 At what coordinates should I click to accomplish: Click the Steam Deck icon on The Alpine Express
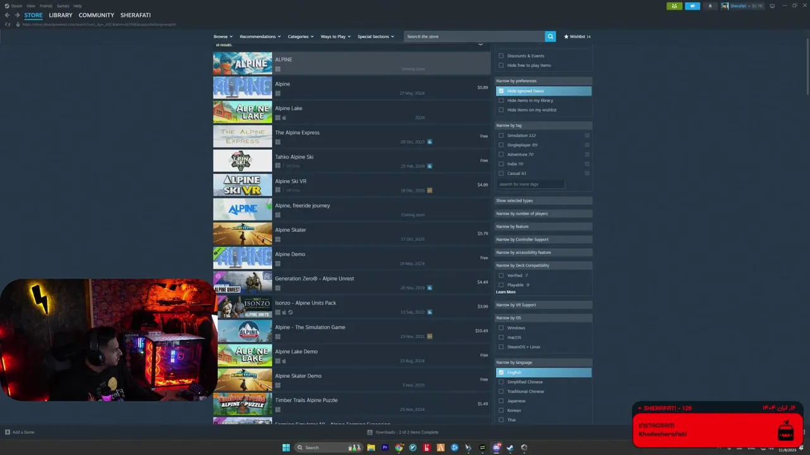tap(430, 142)
